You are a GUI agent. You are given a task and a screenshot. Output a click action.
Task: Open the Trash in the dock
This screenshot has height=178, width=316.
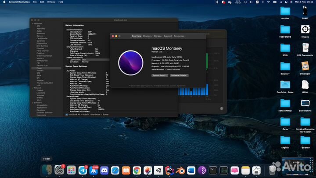pos(272,171)
